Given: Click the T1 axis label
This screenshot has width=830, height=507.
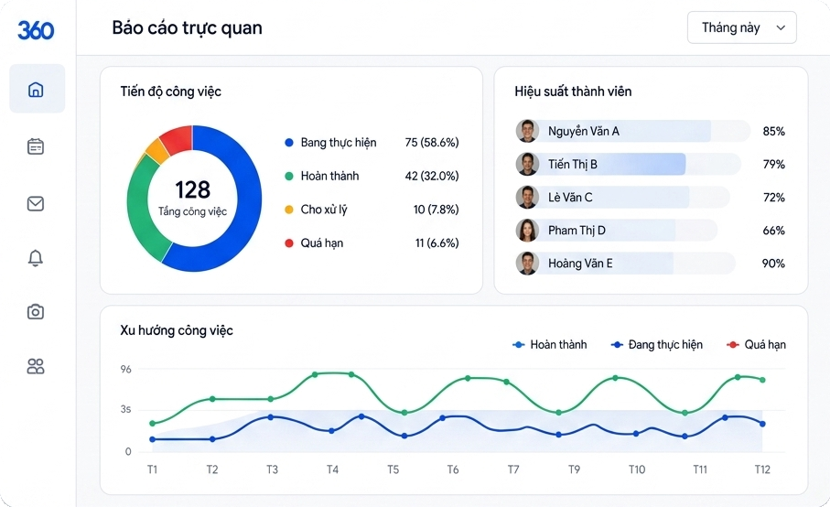Looking at the screenshot, I should (153, 469).
